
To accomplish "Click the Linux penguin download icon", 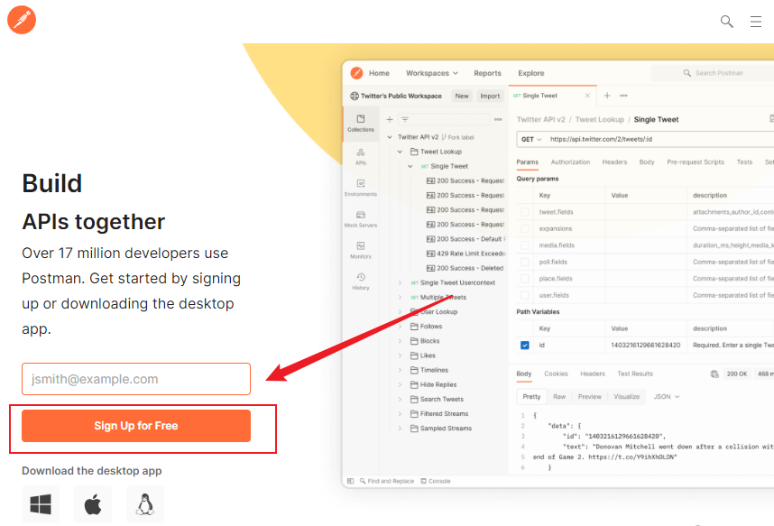I will pyautogui.click(x=145, y=504).
